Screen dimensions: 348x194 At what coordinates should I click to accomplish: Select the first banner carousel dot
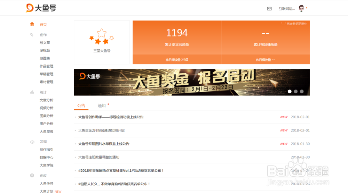tap(290, 91)
